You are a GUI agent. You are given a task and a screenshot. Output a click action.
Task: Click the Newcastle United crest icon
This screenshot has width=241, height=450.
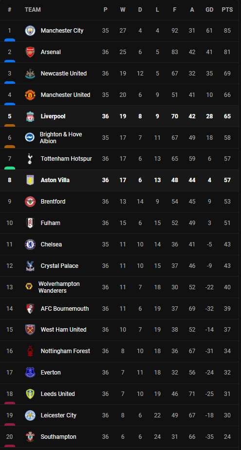30,74
